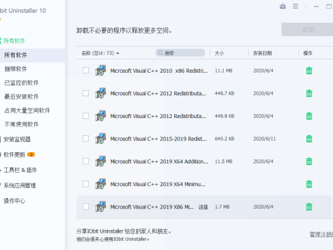Click the Visual C++ 2019 X64 Addition program icon
This screenshot has height=250, width=333.
(x=101, y=161)
